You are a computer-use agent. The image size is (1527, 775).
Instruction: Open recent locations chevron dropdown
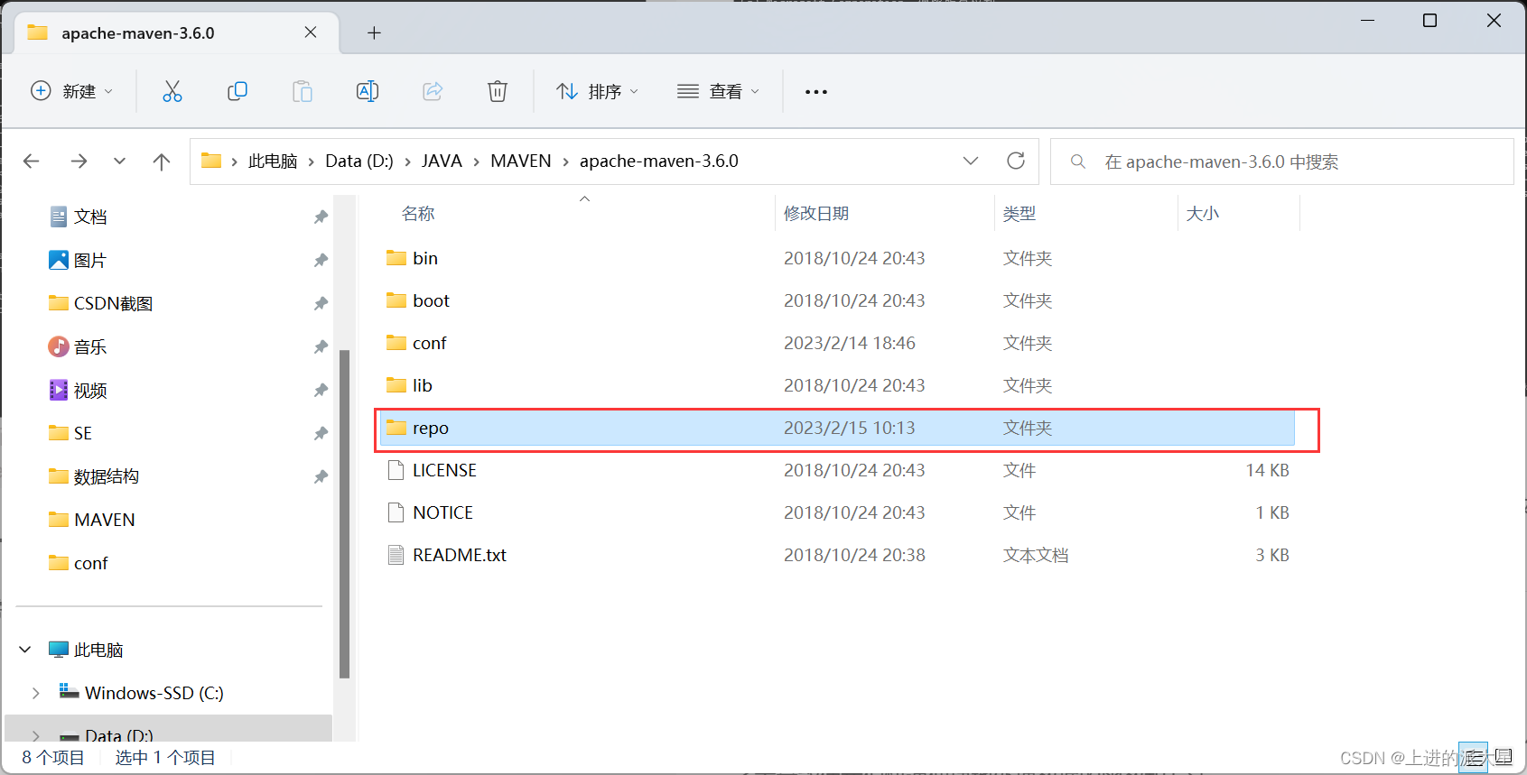point(119,161)
